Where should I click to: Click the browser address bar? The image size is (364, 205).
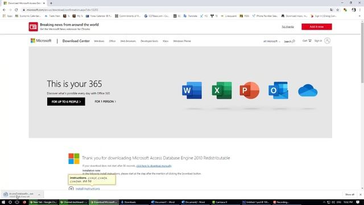click(174, 10)
